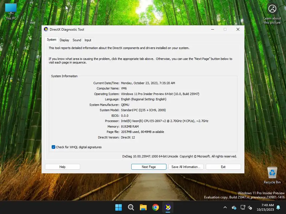This screenshot has height=214, width=286.
Task: Open This PC desktop icon
Action: point(11,11)
